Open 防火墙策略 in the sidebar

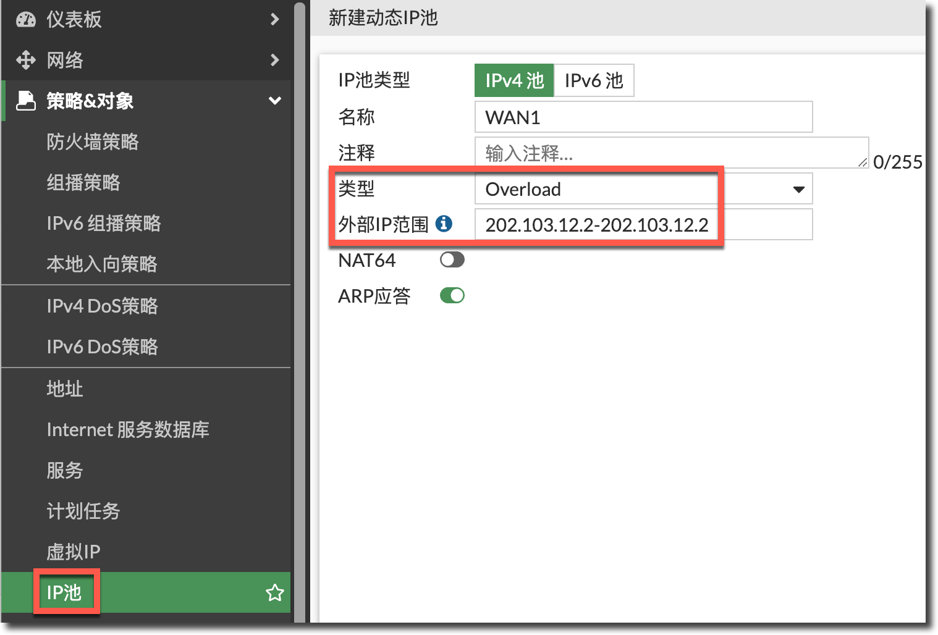click(x=93, y=141)
